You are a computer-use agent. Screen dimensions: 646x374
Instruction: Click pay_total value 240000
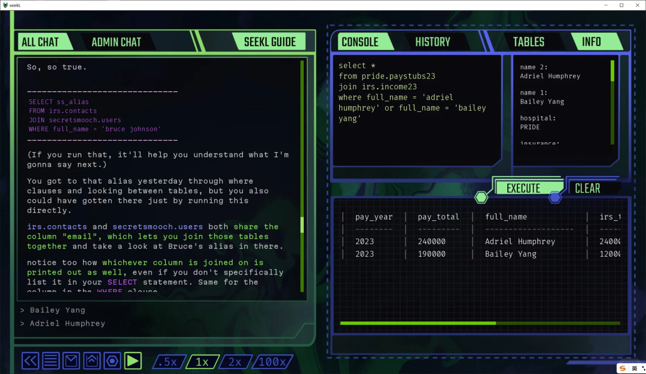tap(431, 242)
